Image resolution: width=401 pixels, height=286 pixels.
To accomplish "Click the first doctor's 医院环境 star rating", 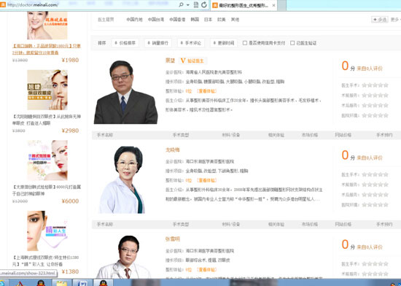I will coord(375,115).
